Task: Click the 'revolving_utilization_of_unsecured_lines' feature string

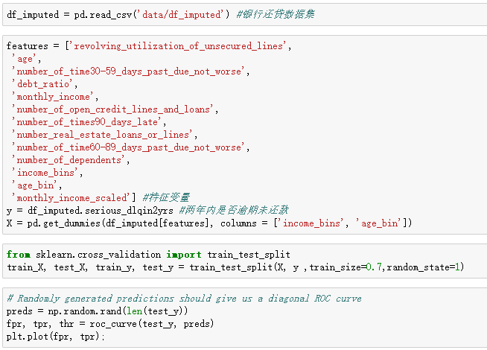Action: click(178, 46)
